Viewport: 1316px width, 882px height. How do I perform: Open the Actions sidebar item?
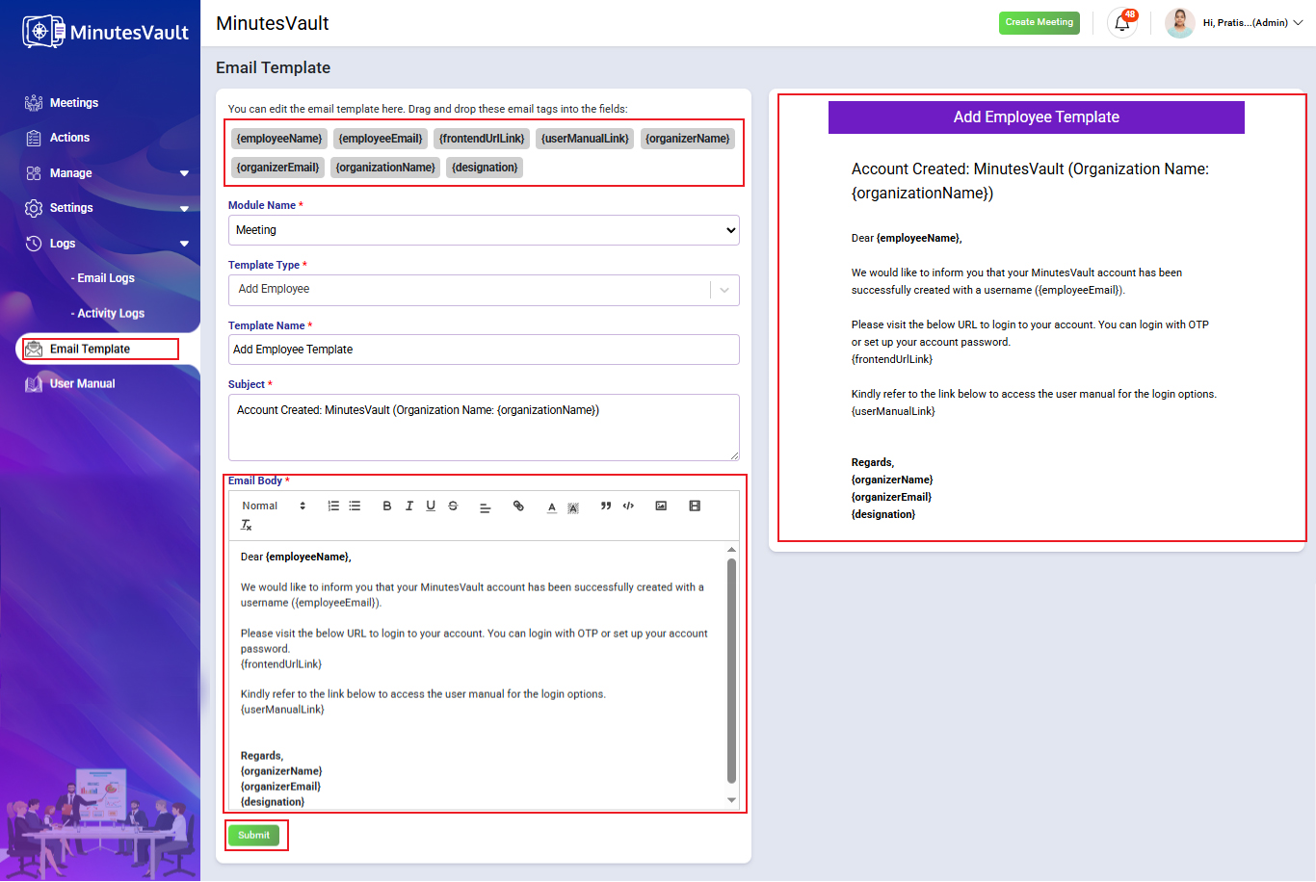pyautogui.click(x=69, y=138)
